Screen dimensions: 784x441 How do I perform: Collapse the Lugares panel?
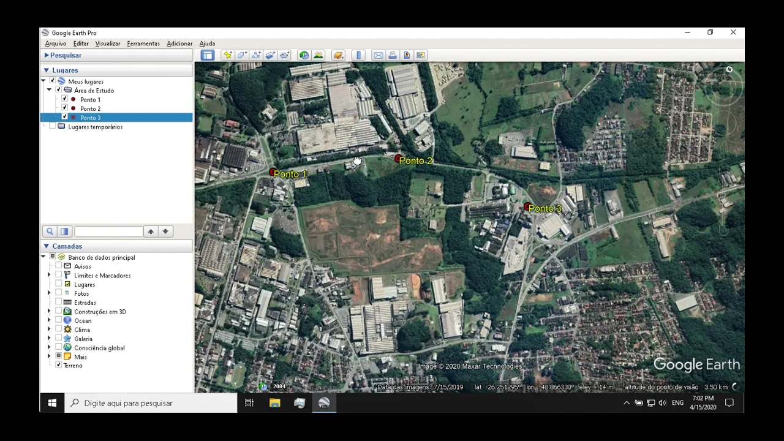(x=46, y=70)
